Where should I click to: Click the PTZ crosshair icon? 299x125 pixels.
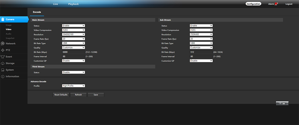(x=3, y=50)
